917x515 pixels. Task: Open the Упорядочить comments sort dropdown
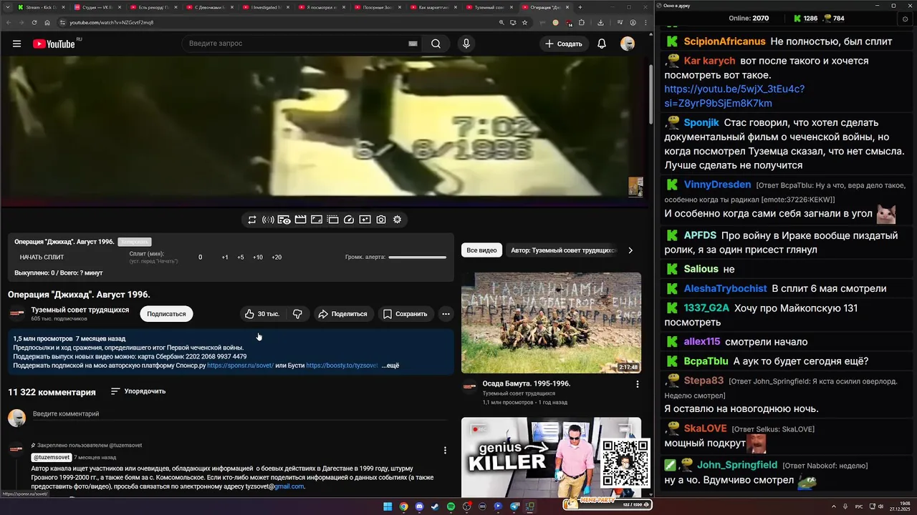click(138, 391)
